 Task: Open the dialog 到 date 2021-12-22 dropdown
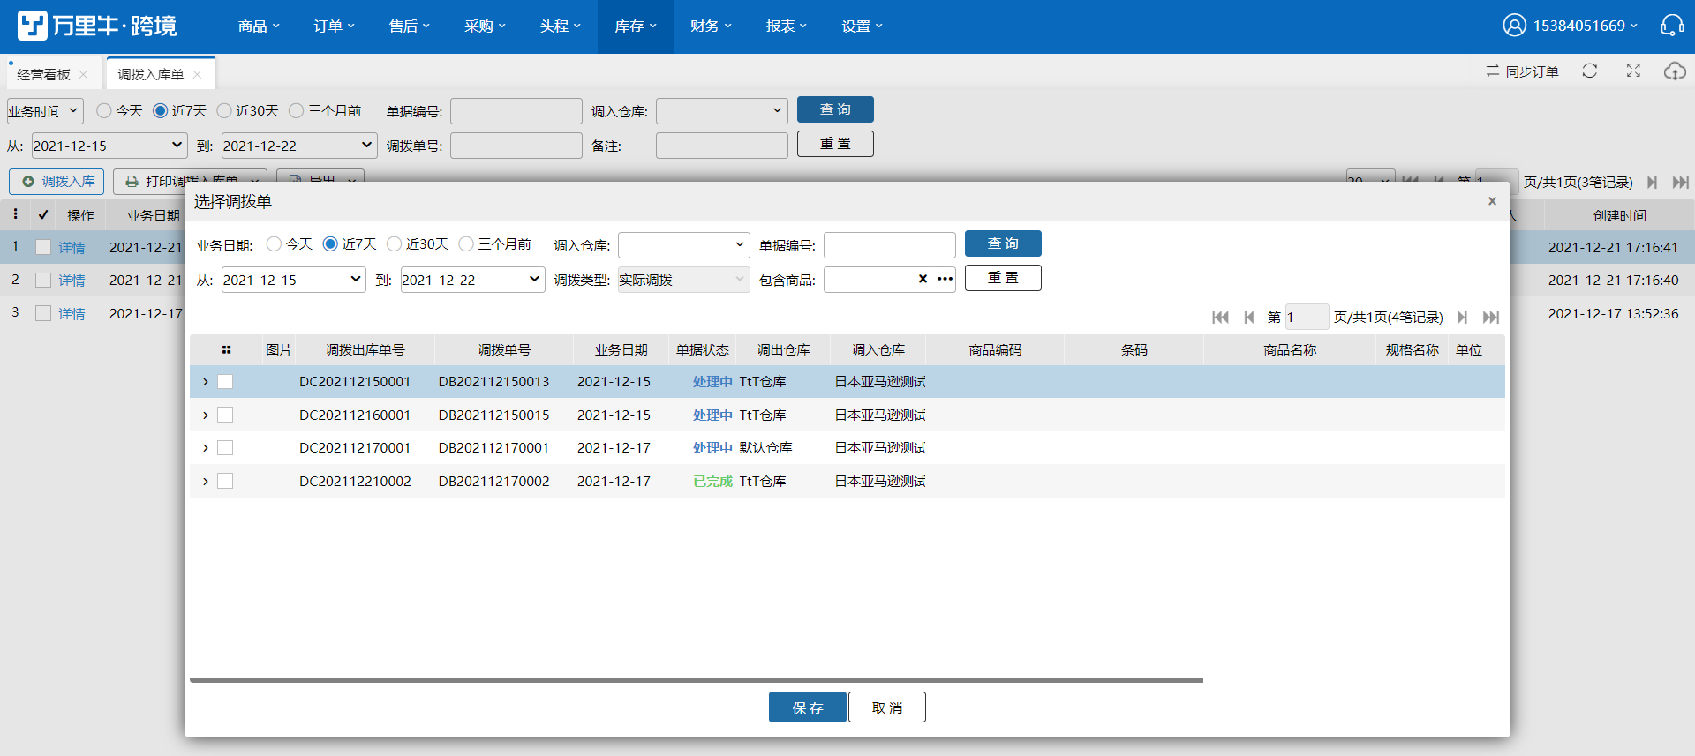472,280
